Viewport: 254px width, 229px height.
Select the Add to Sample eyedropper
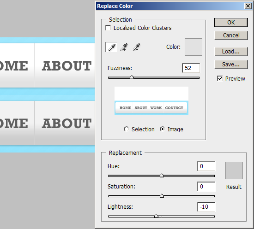tap(124, 47)
